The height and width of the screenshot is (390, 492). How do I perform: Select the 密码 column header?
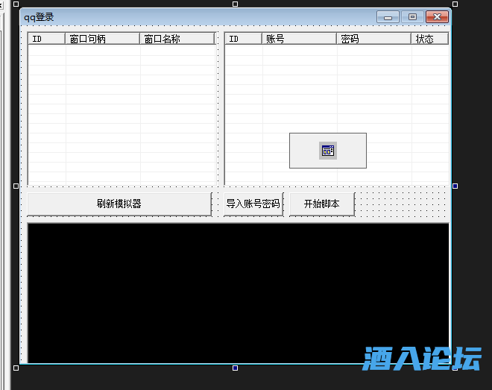pyautogui.click(x=373, y=39)
